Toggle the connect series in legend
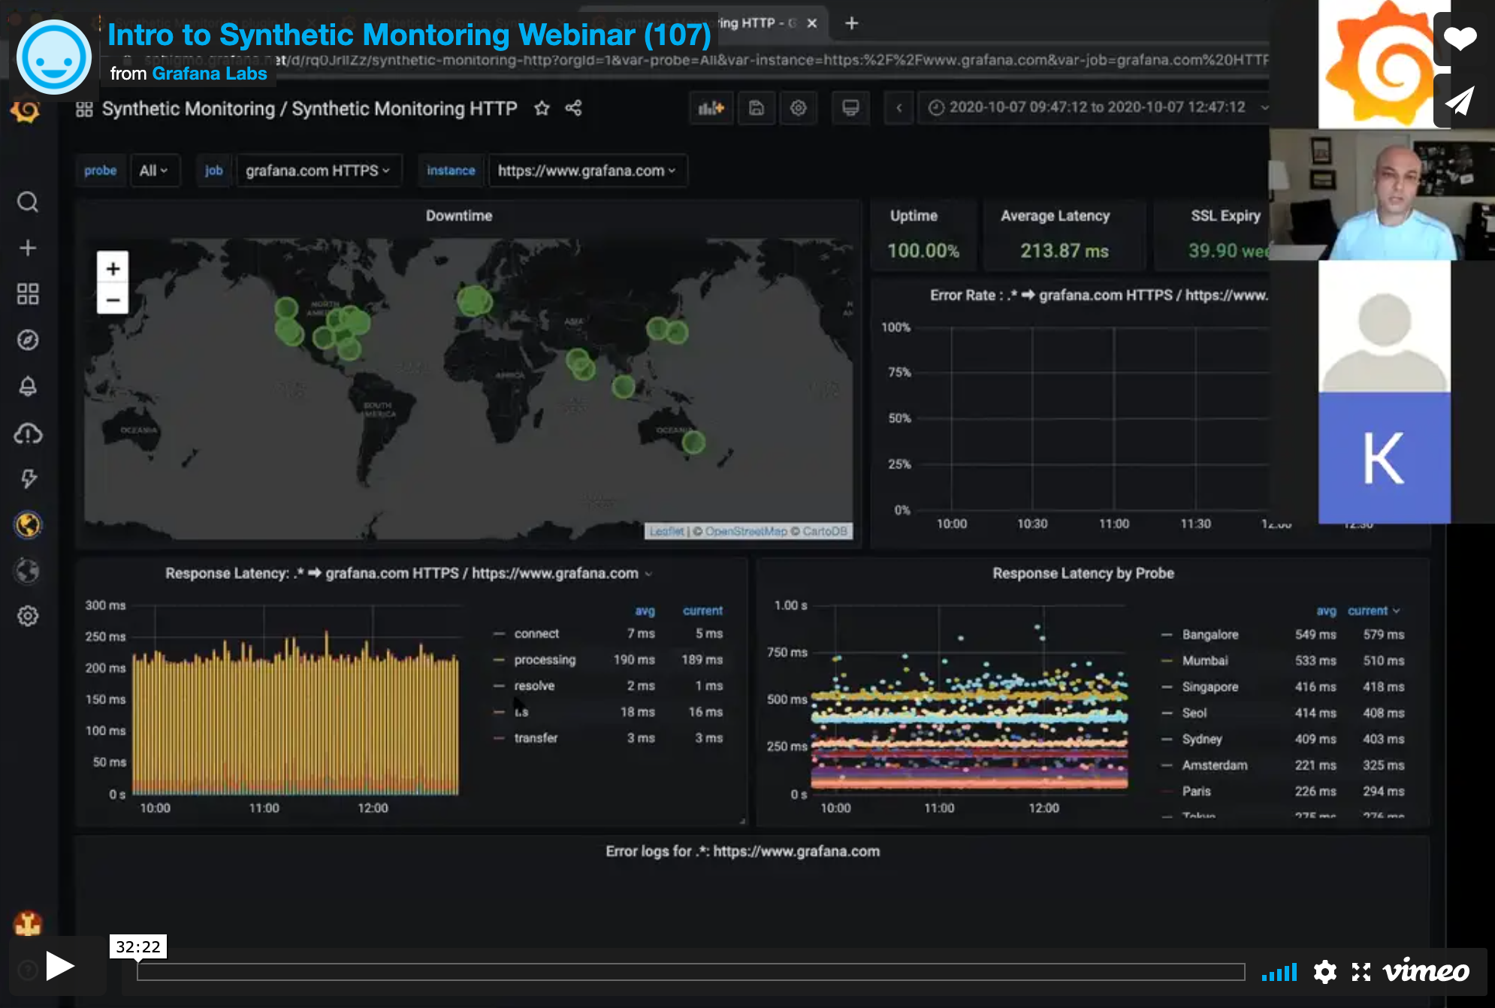This screenshot has height=1008, width=1495. point(536,633)
